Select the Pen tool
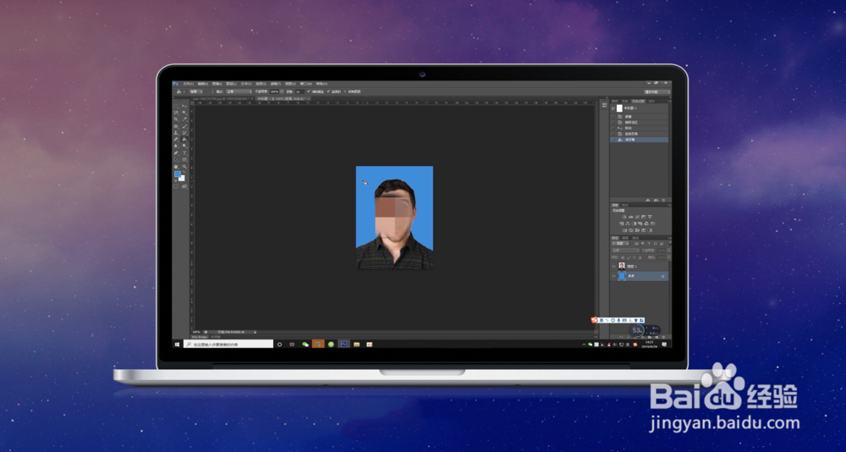Viewport: 846px width, 452px height. [x=176, y=153]
